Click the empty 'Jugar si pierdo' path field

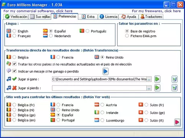tap(99, 88)
